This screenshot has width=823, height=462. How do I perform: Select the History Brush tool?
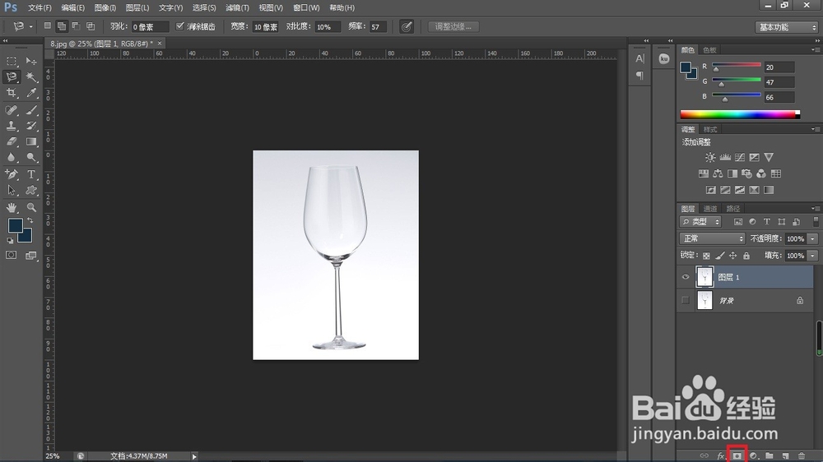[x=31, y=126]
